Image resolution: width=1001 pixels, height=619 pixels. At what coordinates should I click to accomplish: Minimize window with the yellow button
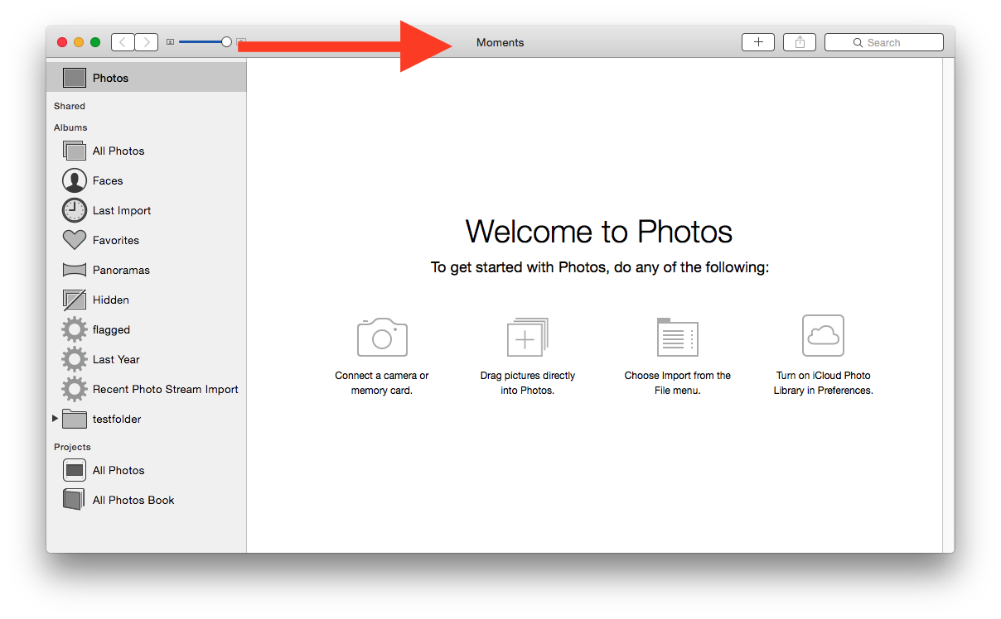point(79,42)
